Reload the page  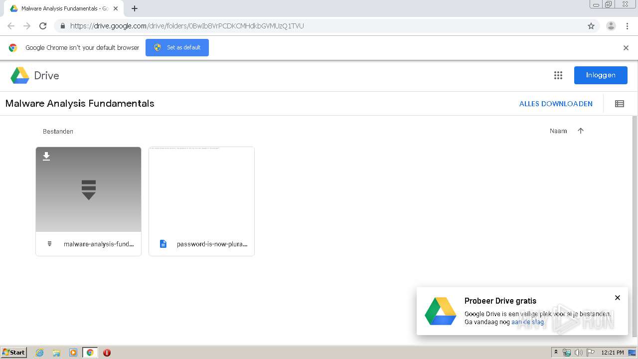pyautogui.click(x=43, y=26)
